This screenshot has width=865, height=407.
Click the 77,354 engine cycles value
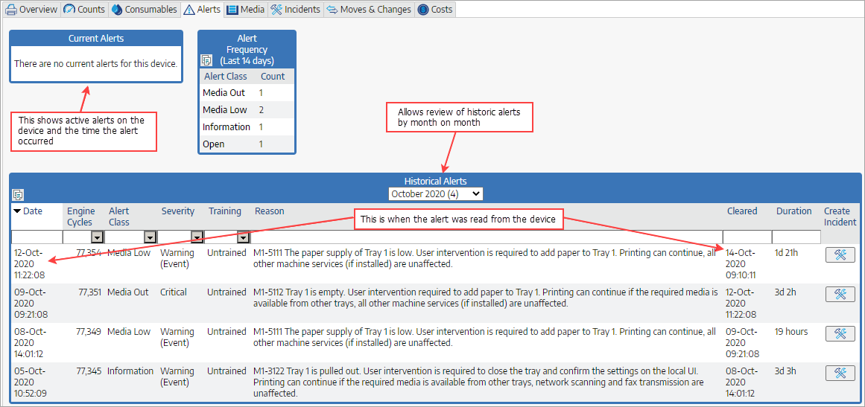point(88,253)
